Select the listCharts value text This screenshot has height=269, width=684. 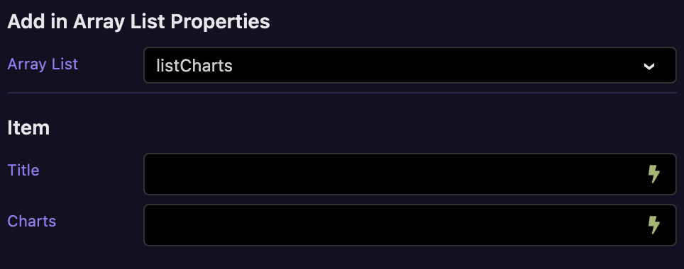pos(194,66)
